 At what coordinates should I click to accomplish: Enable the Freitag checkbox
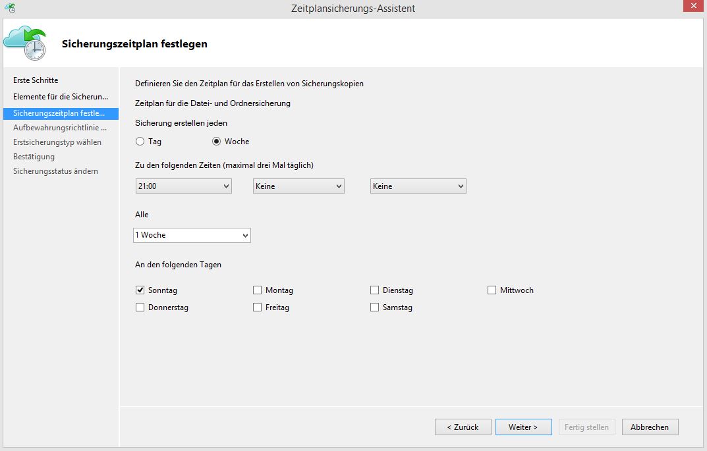(256, 307)
